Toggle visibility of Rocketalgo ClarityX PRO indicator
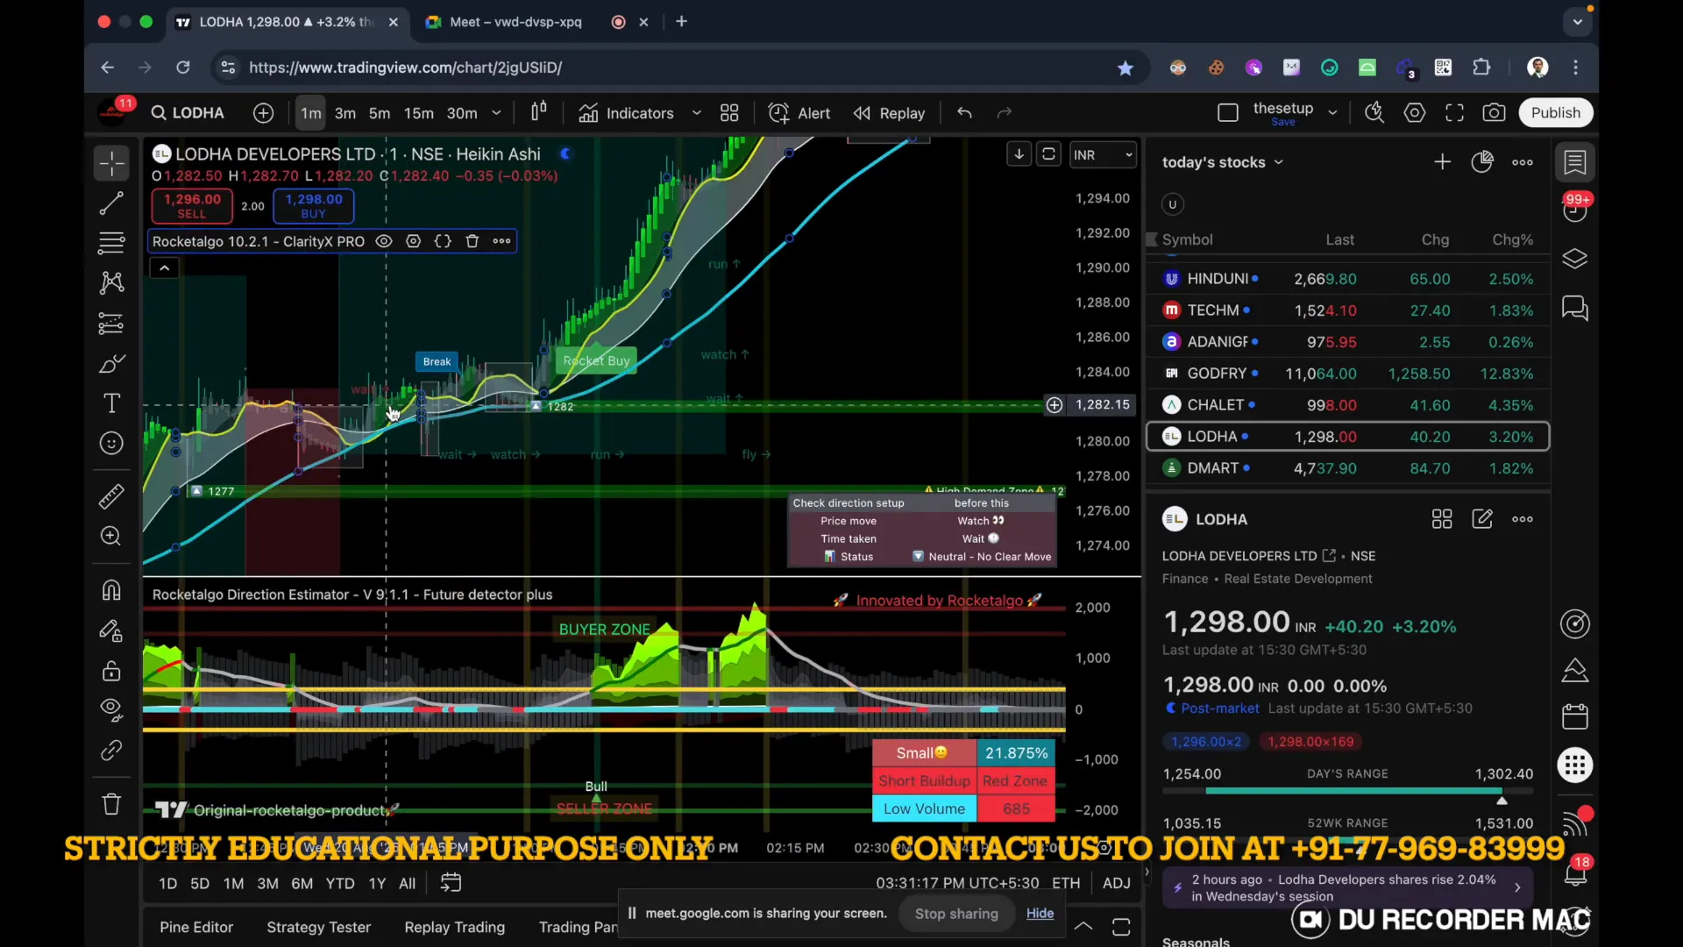The width and height of the screenshot is (1683, 947). [x=383, y=241]
